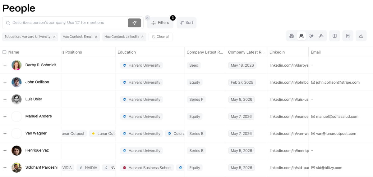Viewport: 373px width, 177px height.
Task: Select the people view icon
Action: click(302, 36)
